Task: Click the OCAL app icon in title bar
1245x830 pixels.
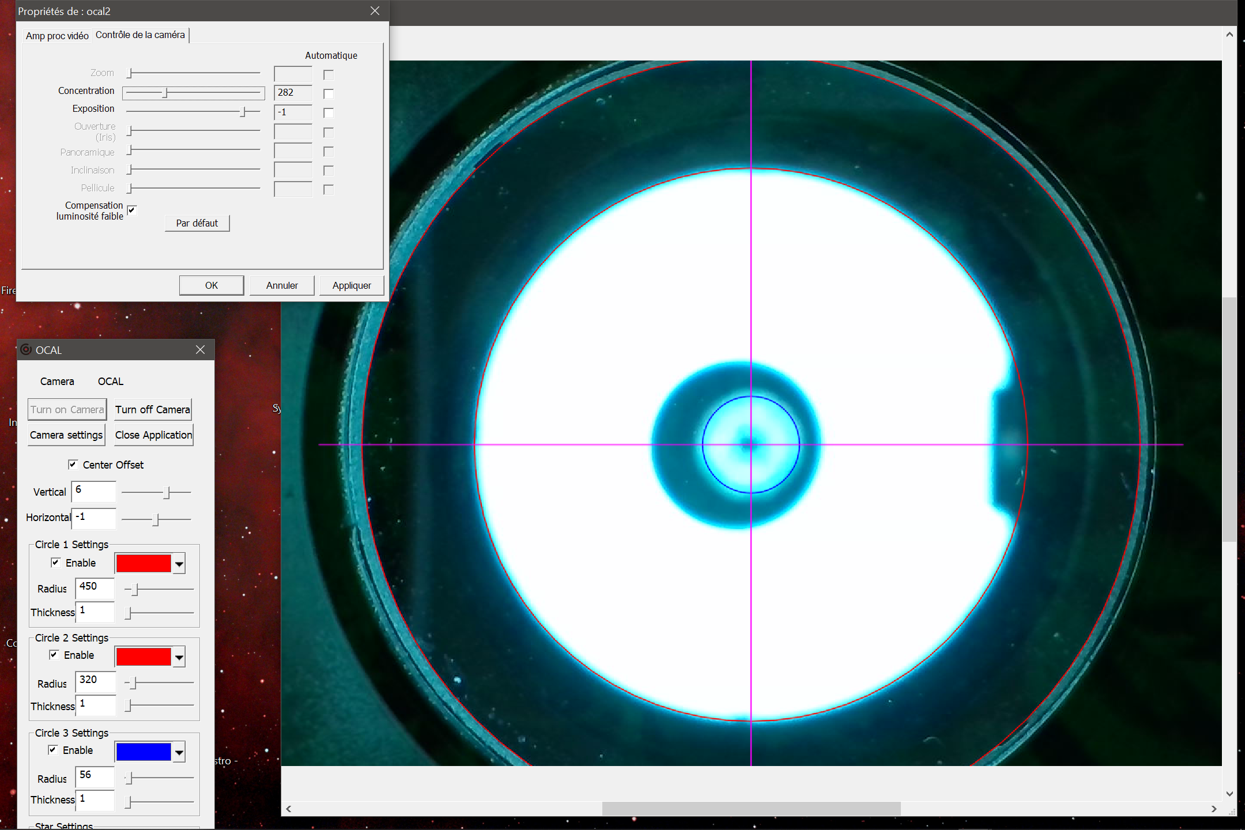Action: click(26, 350)
